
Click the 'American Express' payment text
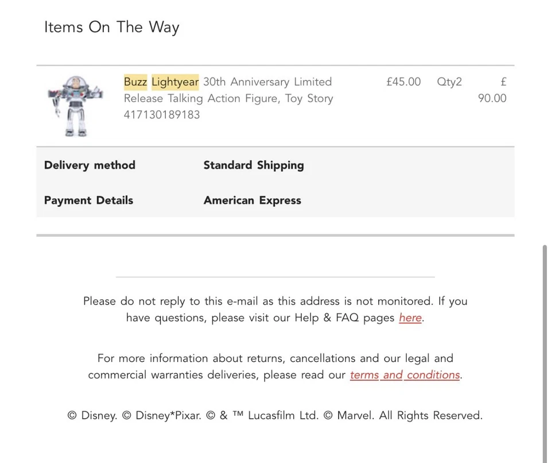pos(252,200)
